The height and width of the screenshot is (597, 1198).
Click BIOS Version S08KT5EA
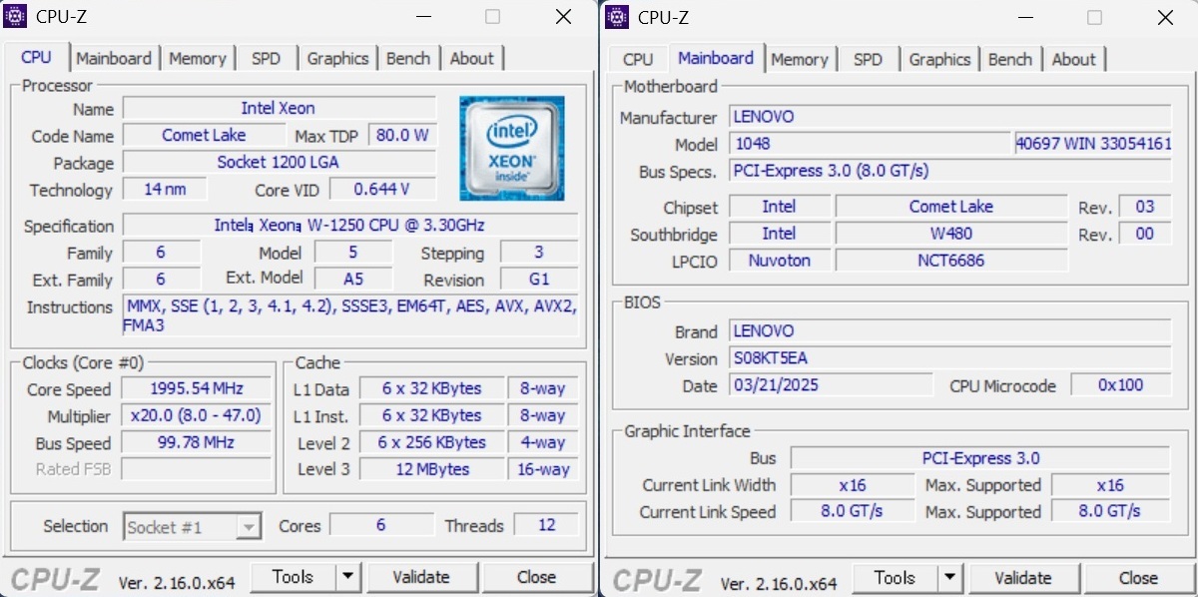pyautogui.click(x=950, y=357)
